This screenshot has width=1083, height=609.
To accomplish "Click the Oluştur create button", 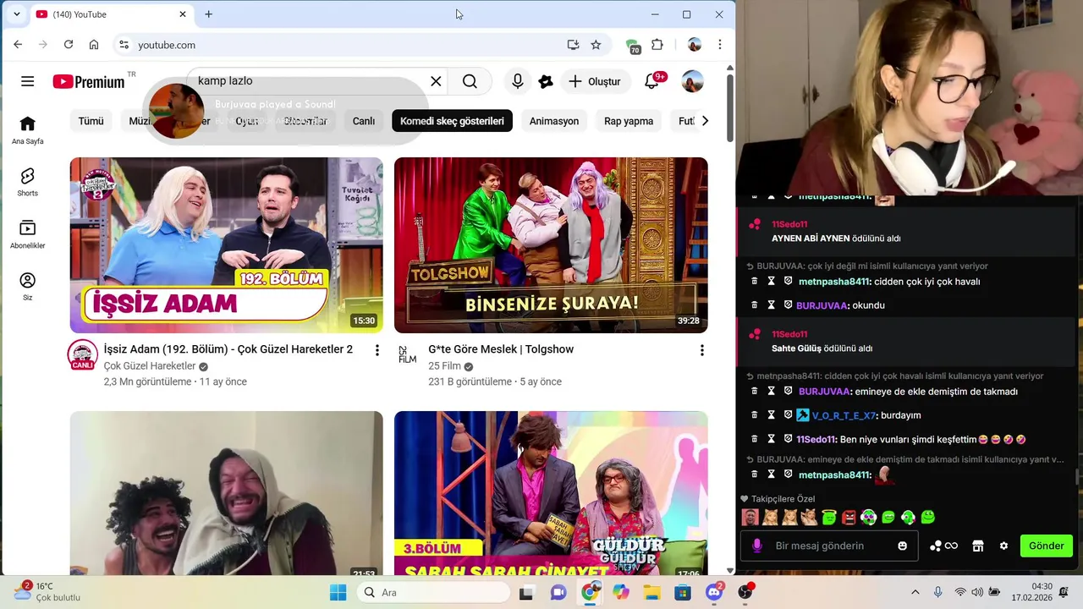I will click(x=595, y=81).
